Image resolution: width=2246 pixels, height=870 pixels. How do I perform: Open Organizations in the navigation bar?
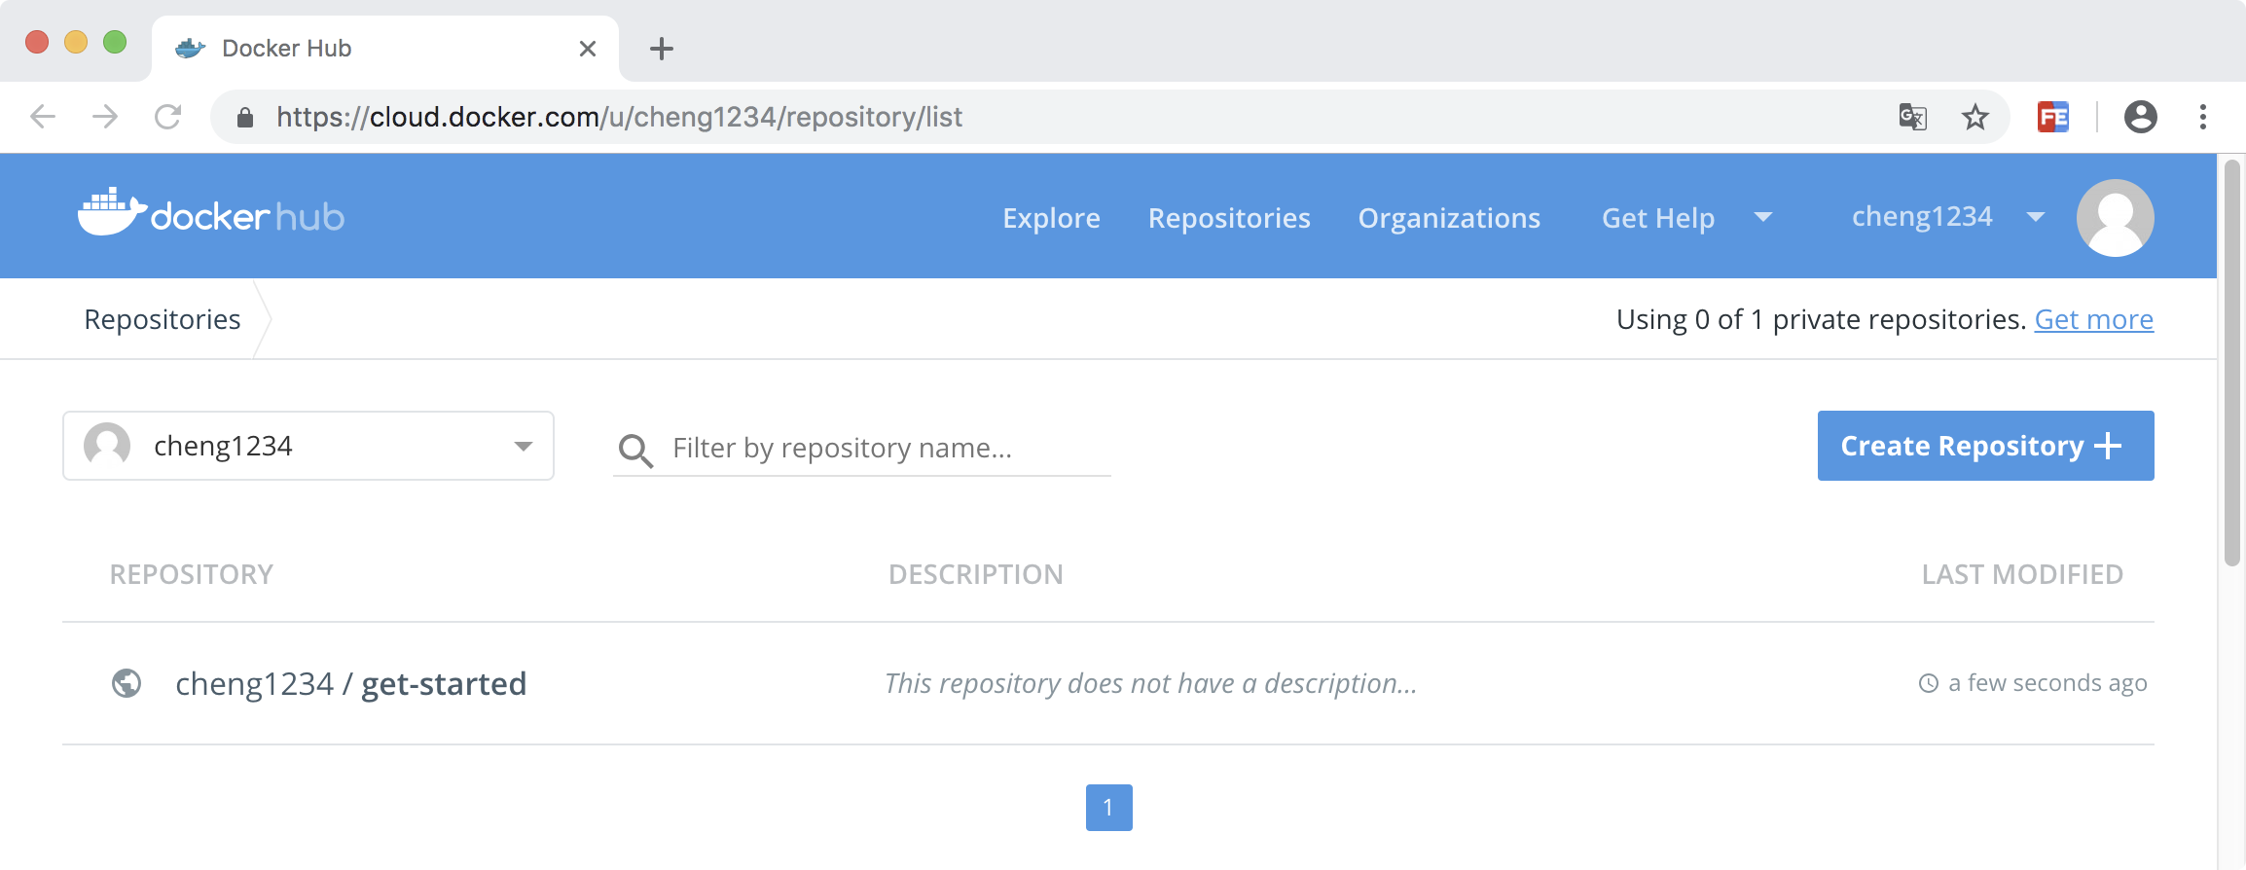point(1449,218)
